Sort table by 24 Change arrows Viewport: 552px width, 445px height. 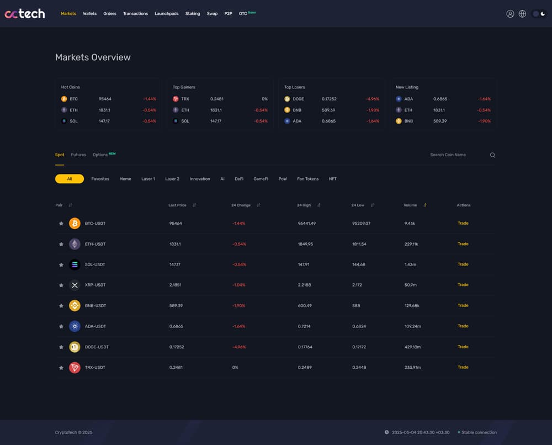[258, 205]
